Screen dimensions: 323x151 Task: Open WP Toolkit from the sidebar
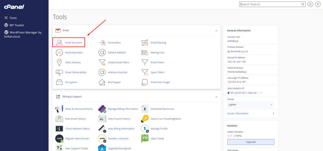tap(16, 25)
